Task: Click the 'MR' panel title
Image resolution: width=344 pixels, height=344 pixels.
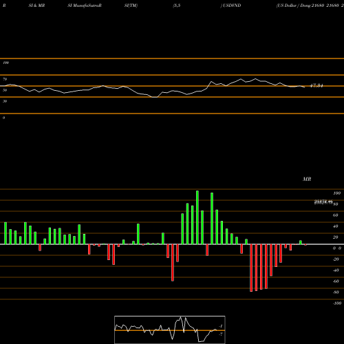Action: point(307,179)
